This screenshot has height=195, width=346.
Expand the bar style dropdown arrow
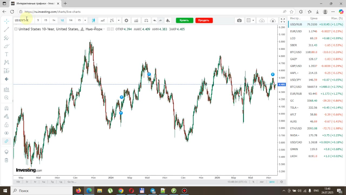pos(118,20)
